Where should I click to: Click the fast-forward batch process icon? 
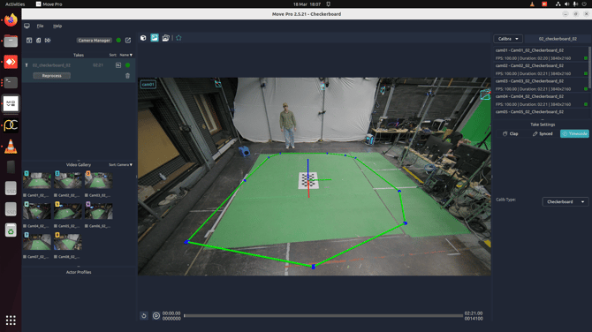[x=48, y=41]
